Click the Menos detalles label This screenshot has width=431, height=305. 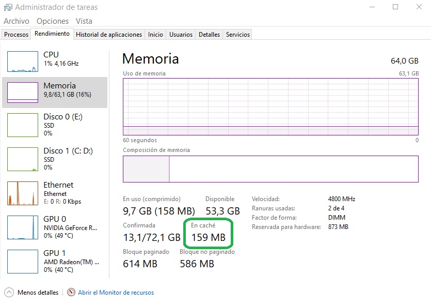38,293
